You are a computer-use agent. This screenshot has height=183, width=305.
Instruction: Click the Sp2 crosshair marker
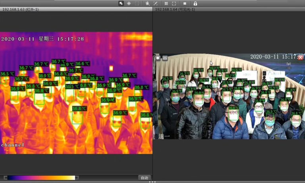pyautogui.click(x=289, y=68)
